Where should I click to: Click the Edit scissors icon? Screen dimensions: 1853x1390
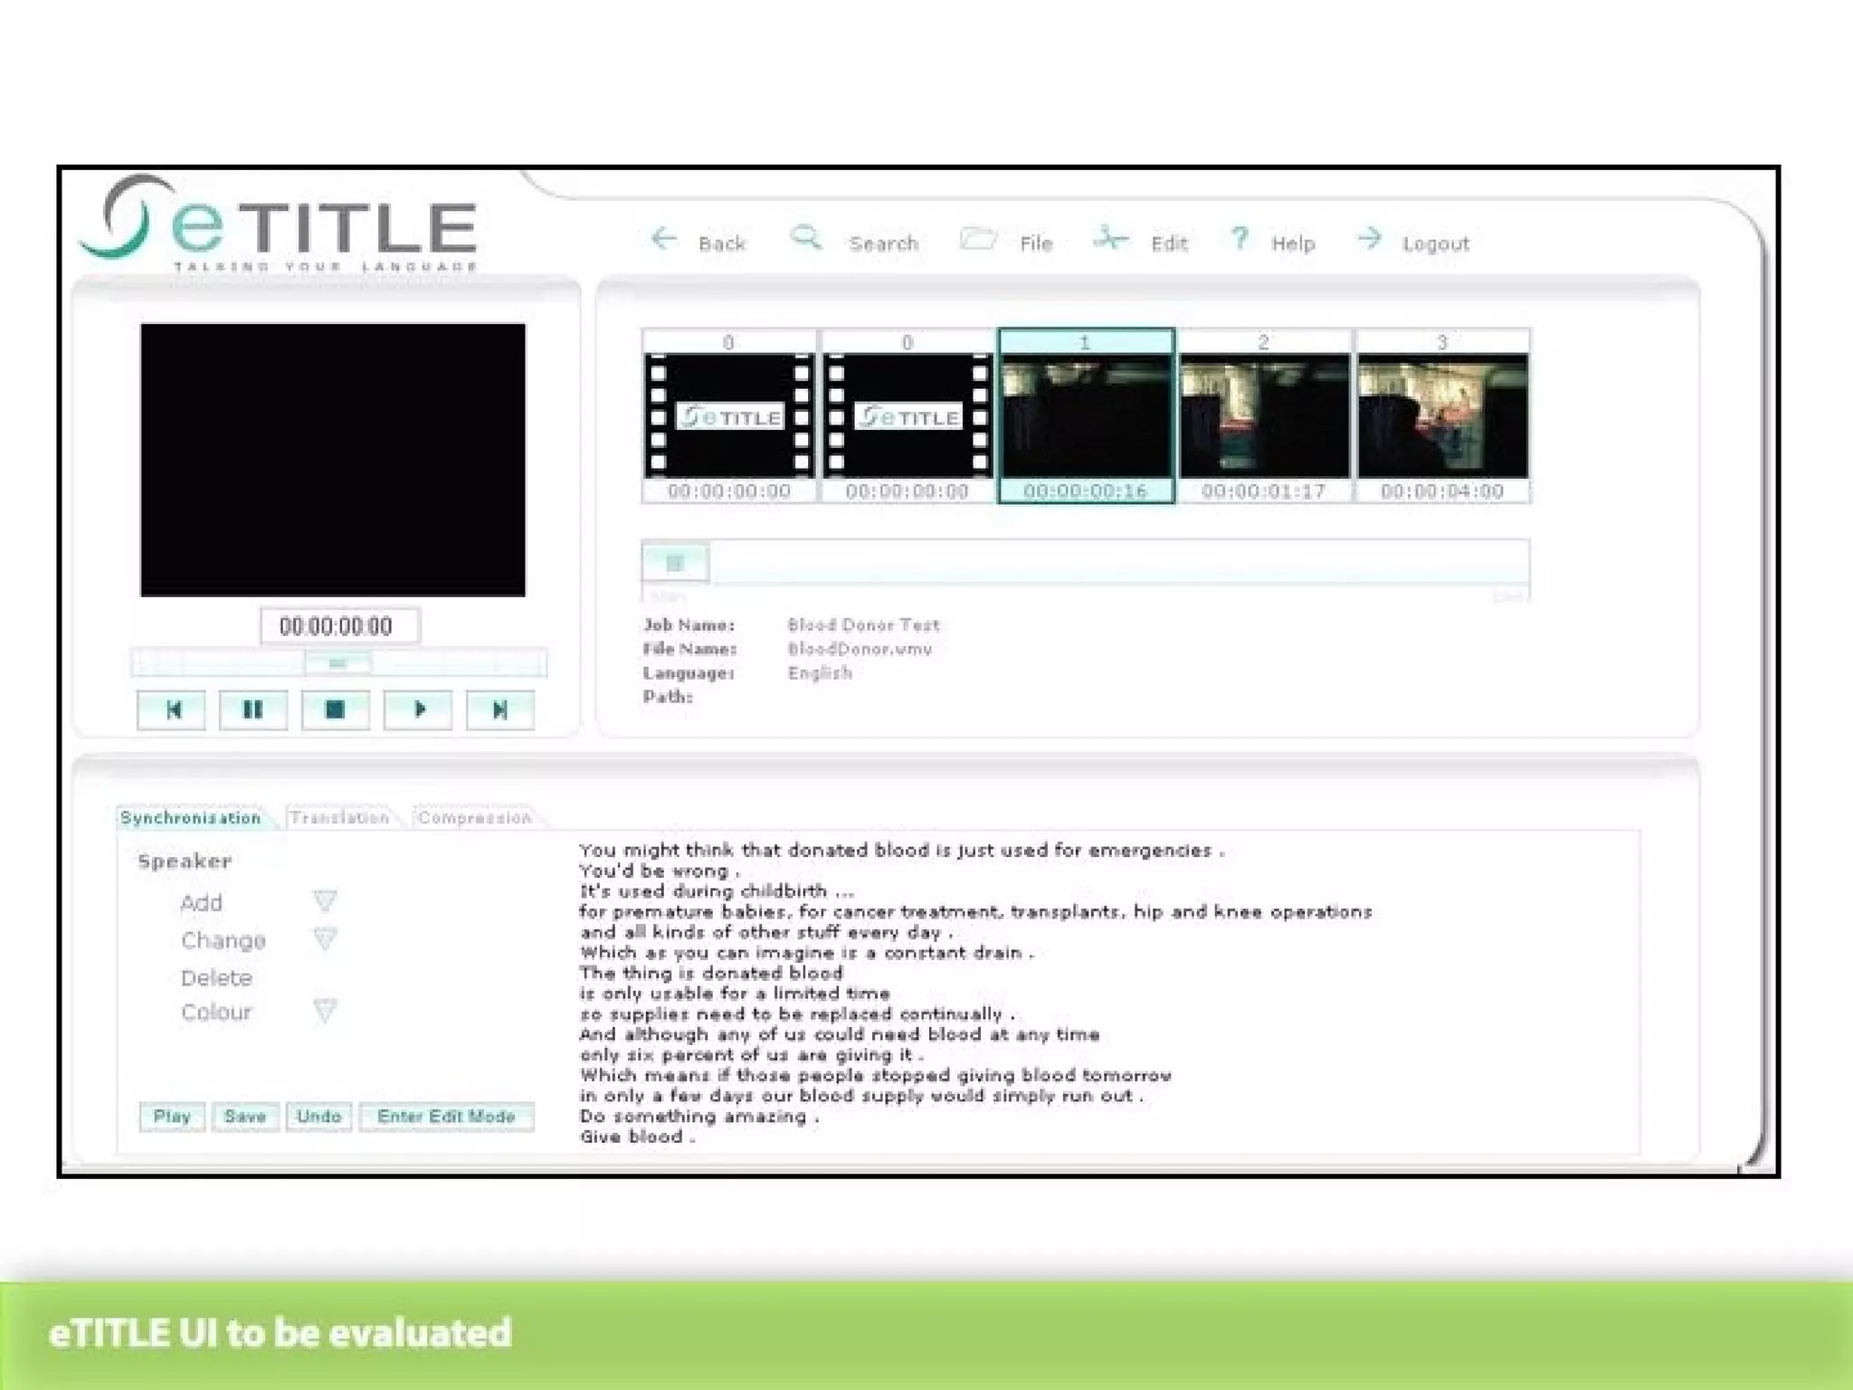click(x=1109, y=239)
